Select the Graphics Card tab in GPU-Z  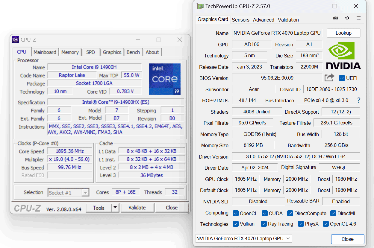tap(213, 19)
